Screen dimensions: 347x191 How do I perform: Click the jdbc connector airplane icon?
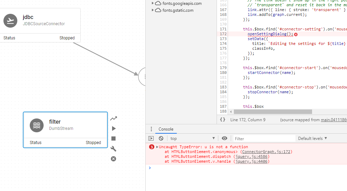10,21
